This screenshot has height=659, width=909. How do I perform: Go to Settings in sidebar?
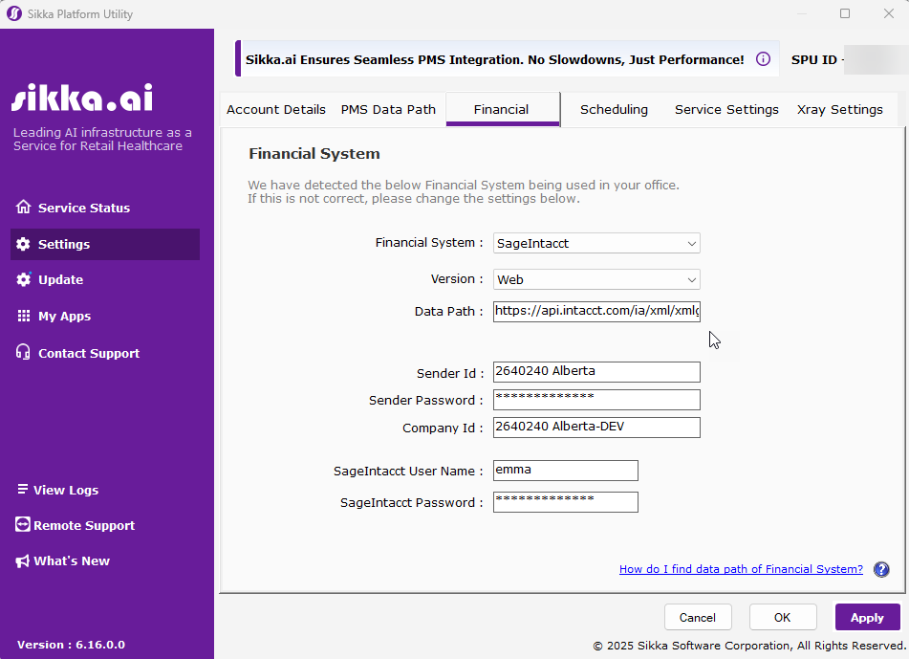pos(105,244)
